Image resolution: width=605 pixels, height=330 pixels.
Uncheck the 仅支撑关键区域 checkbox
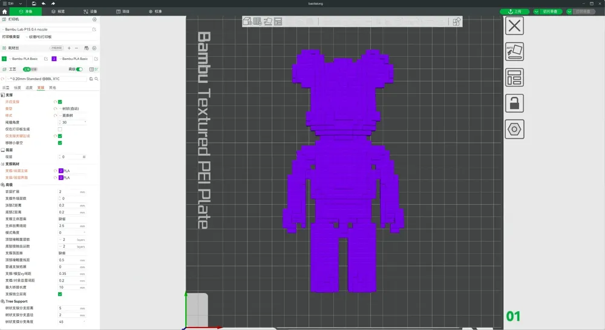tap(60, 136)
